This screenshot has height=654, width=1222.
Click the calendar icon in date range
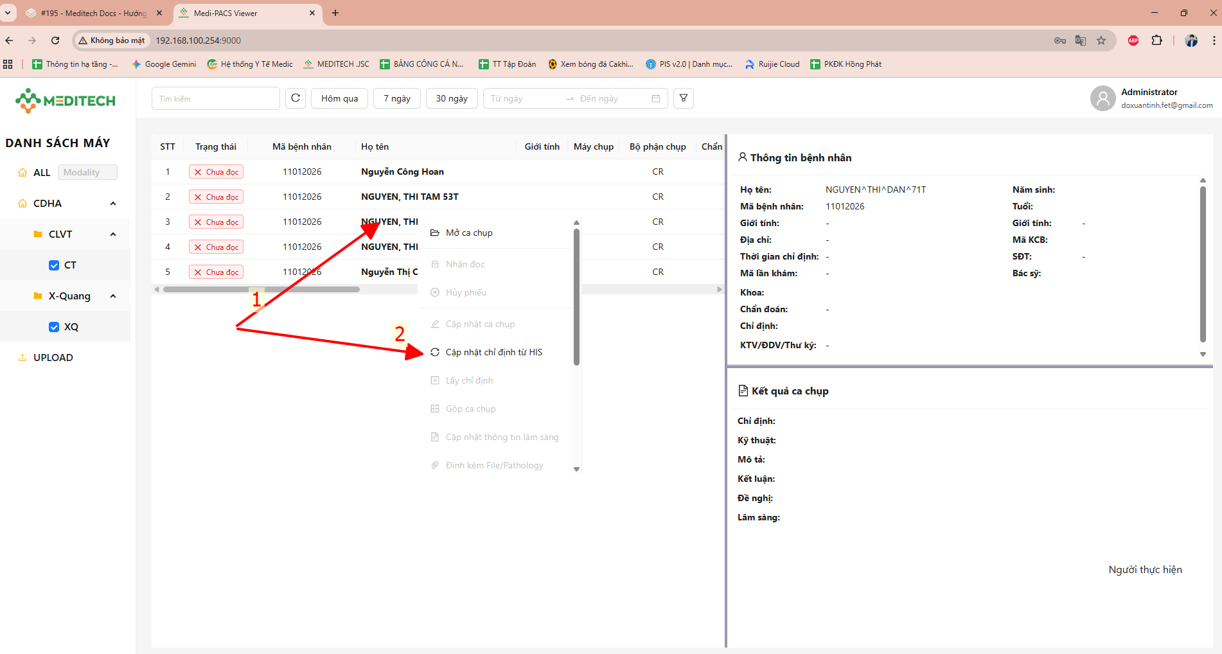coord(656,98)
